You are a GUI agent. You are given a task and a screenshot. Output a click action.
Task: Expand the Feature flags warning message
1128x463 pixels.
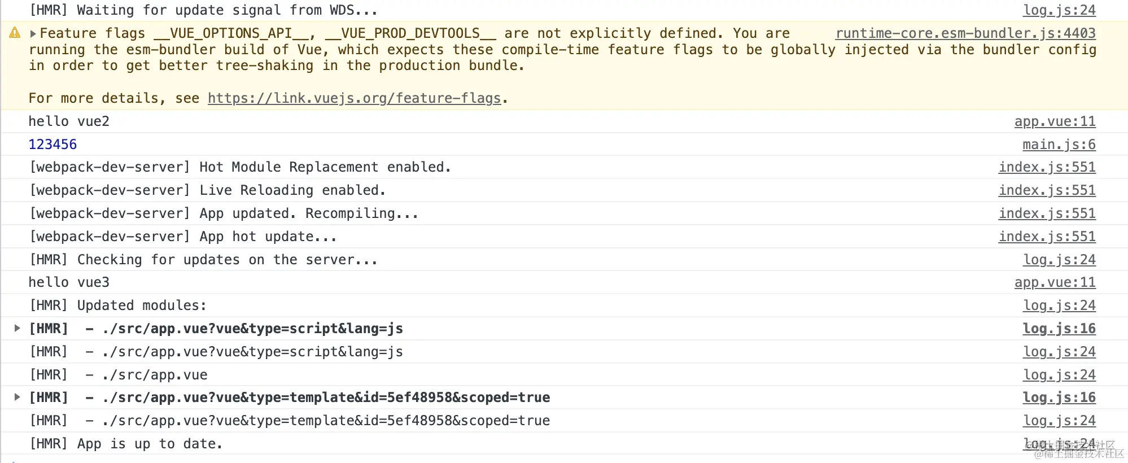click(x=33, y=34)
